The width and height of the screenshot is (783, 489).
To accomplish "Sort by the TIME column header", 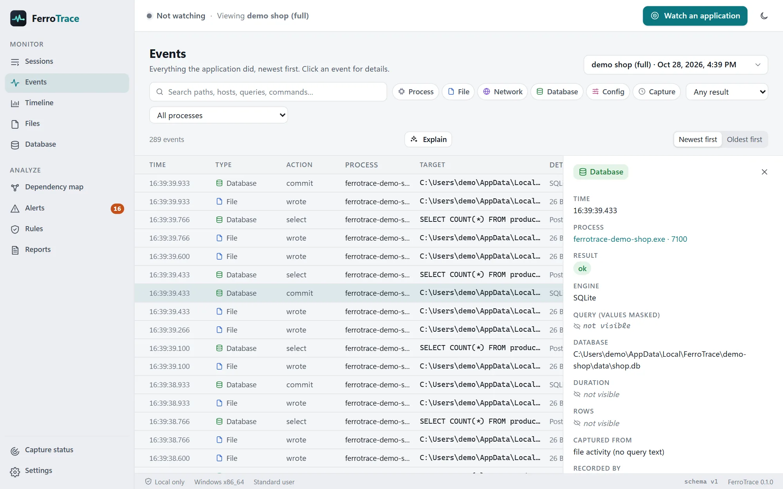I will tap(157, 165).
